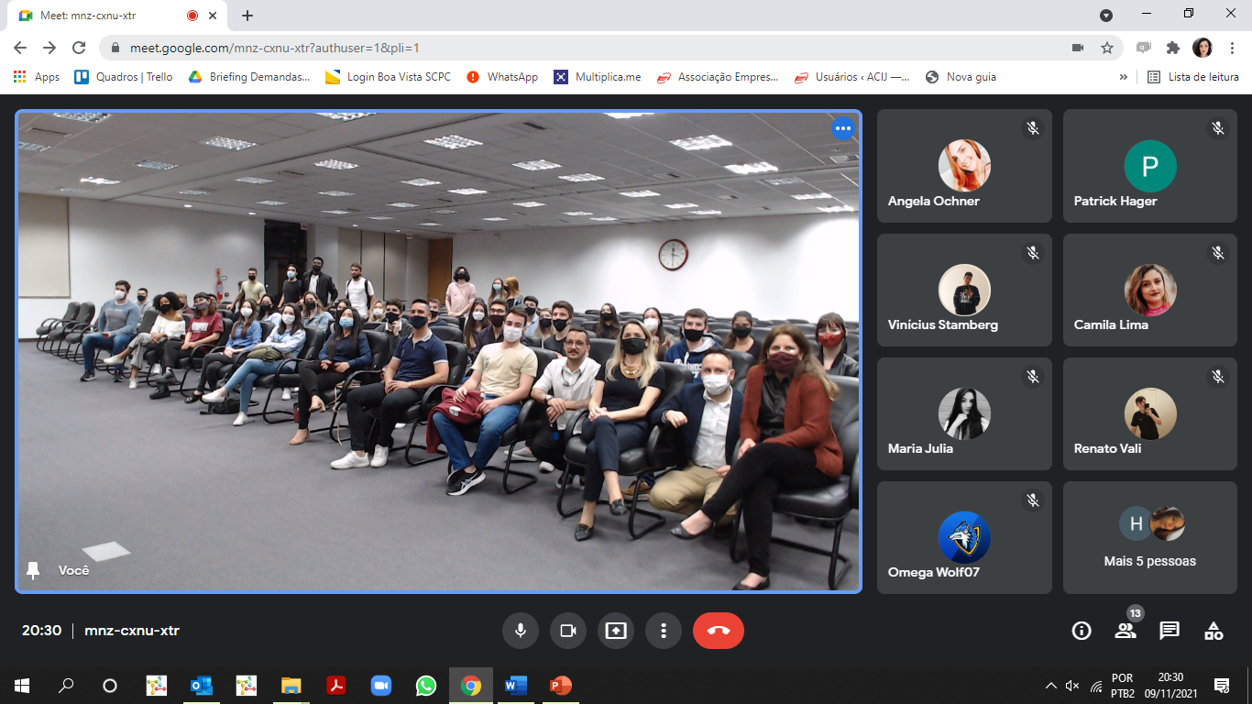The image size is (1252, 704).
Task: Select Camila Lima's participant tile
Action: tap(1150, 290)
